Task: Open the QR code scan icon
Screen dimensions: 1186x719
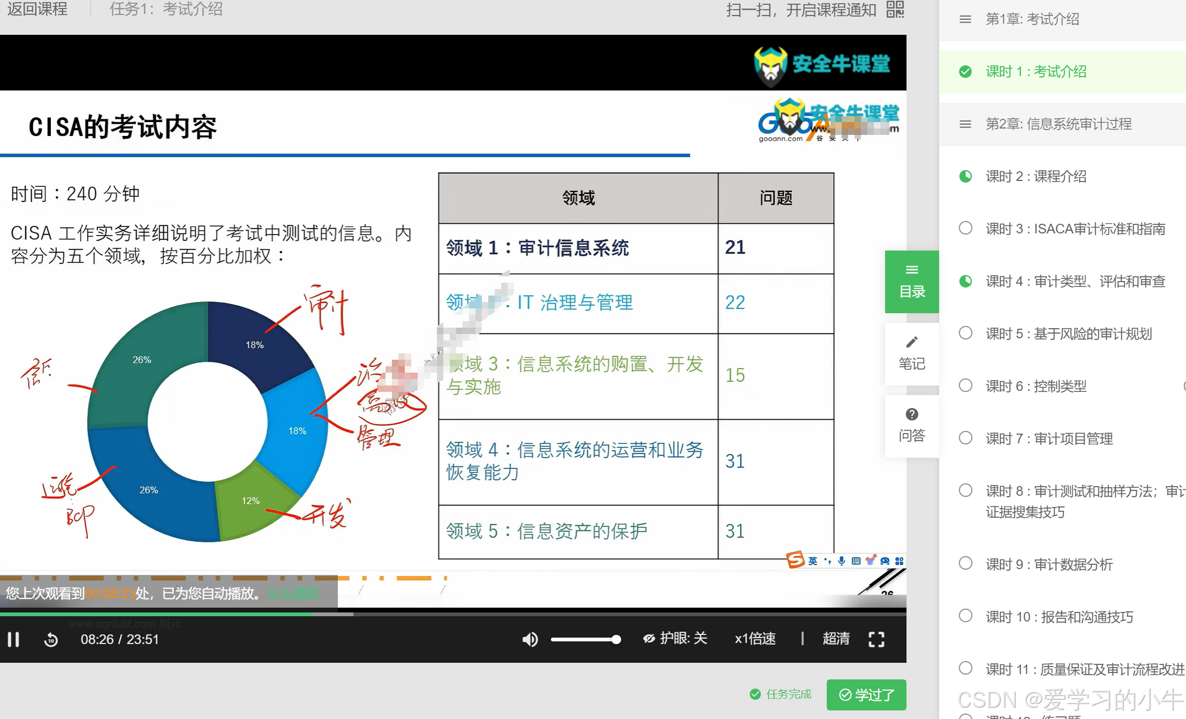Action: [895, 9]
